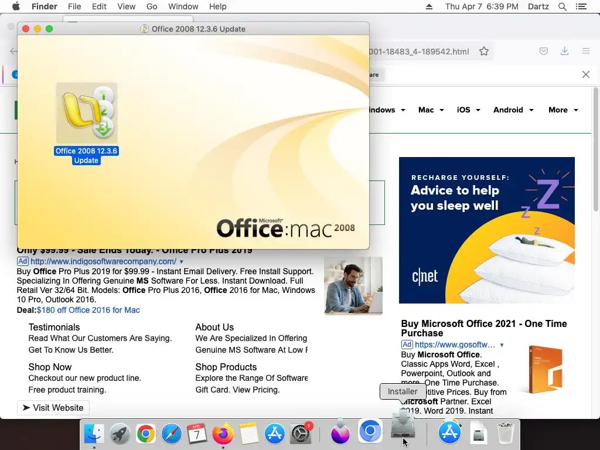Image resolution: width=600 pixels, height=450 pixels.
Task: Click the "Office 2008 12.3.6 Update" window title
Action: coord(198,29)
